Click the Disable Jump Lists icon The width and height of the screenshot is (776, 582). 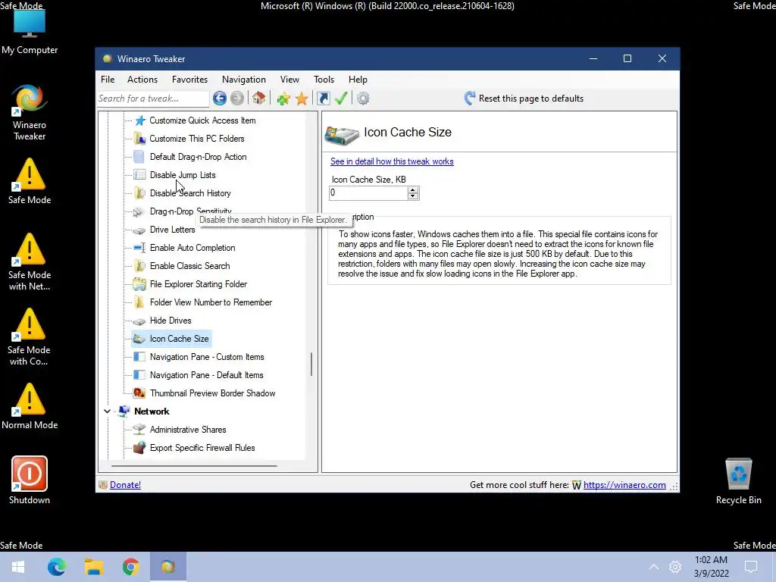tap(139, 175)
